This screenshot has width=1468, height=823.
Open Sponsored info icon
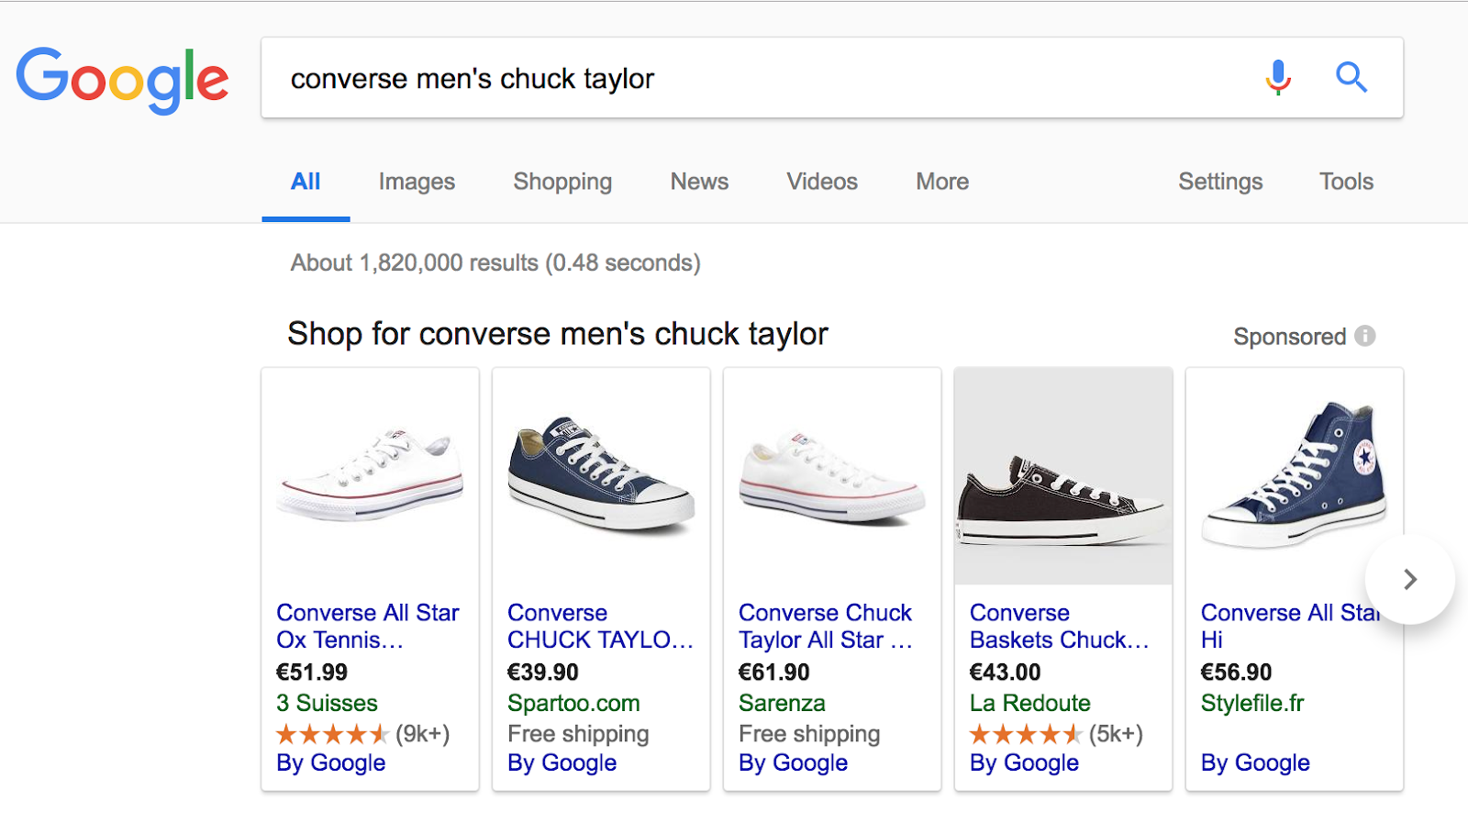pos(1365,336)
